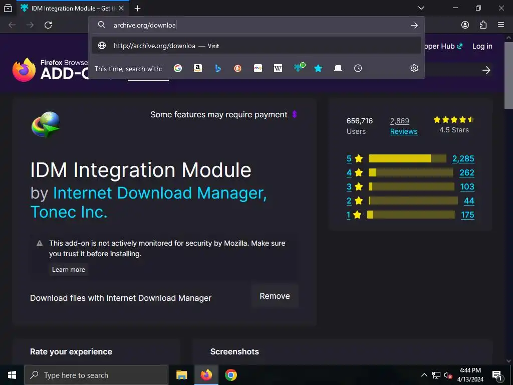Select the IDM Integration Module tab
The height and width of the screenshot is (385, 513).
point(72,8)
